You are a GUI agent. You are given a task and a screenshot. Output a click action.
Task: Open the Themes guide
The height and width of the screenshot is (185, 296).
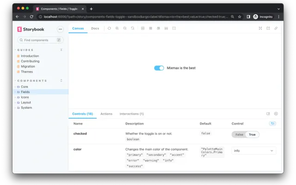27,72
